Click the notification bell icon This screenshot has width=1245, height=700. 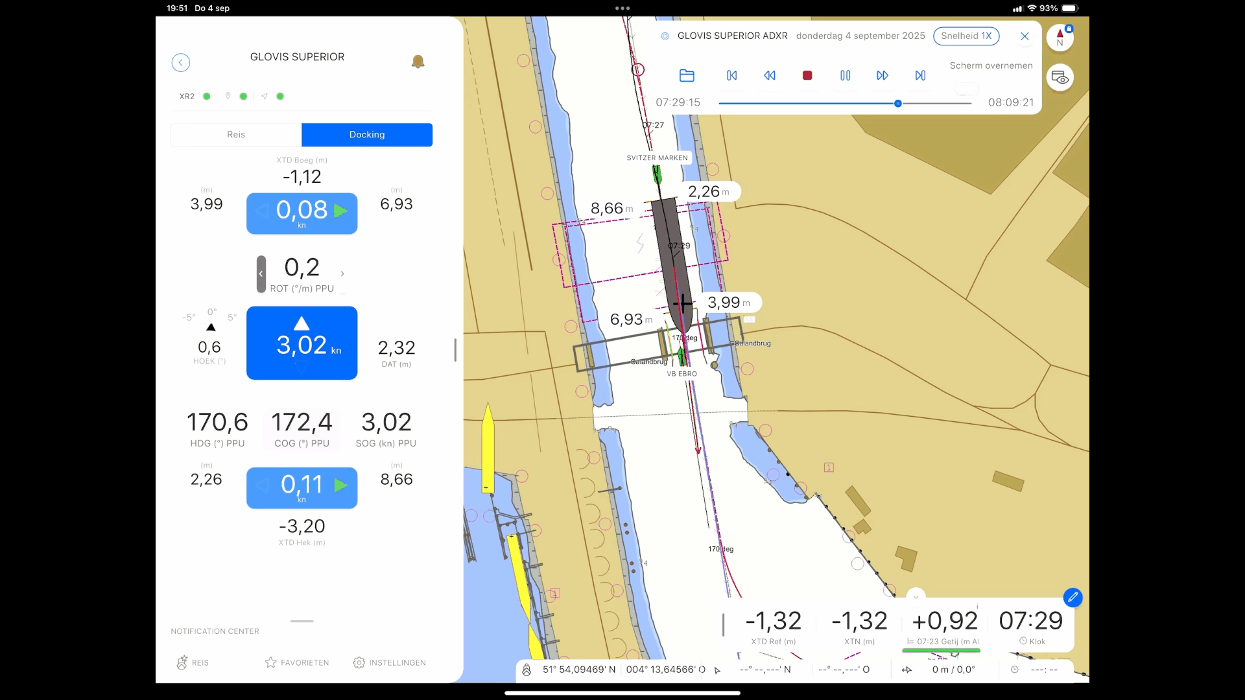click(418, 62)
